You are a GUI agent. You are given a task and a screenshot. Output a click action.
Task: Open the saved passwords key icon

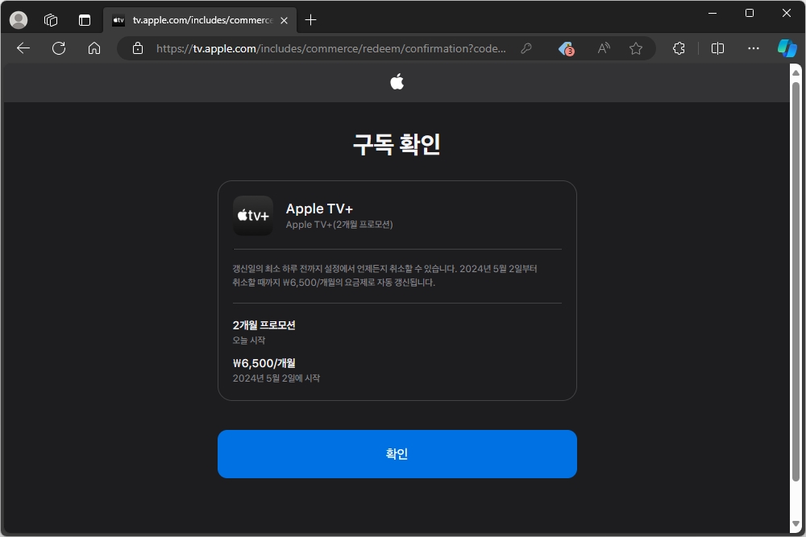pos(526,48)
